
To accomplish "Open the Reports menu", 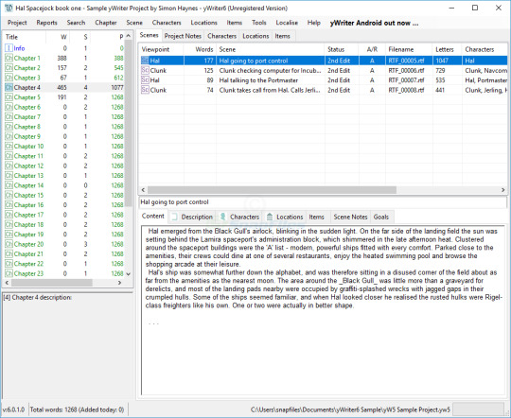I will tap(46, 23).
